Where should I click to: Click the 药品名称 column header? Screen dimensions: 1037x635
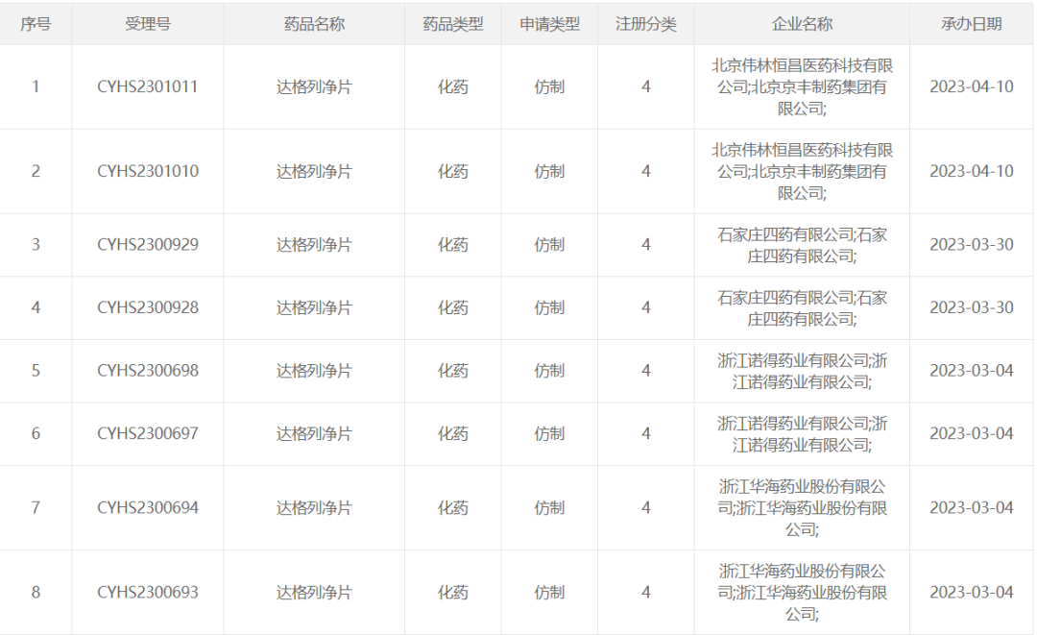314,24
